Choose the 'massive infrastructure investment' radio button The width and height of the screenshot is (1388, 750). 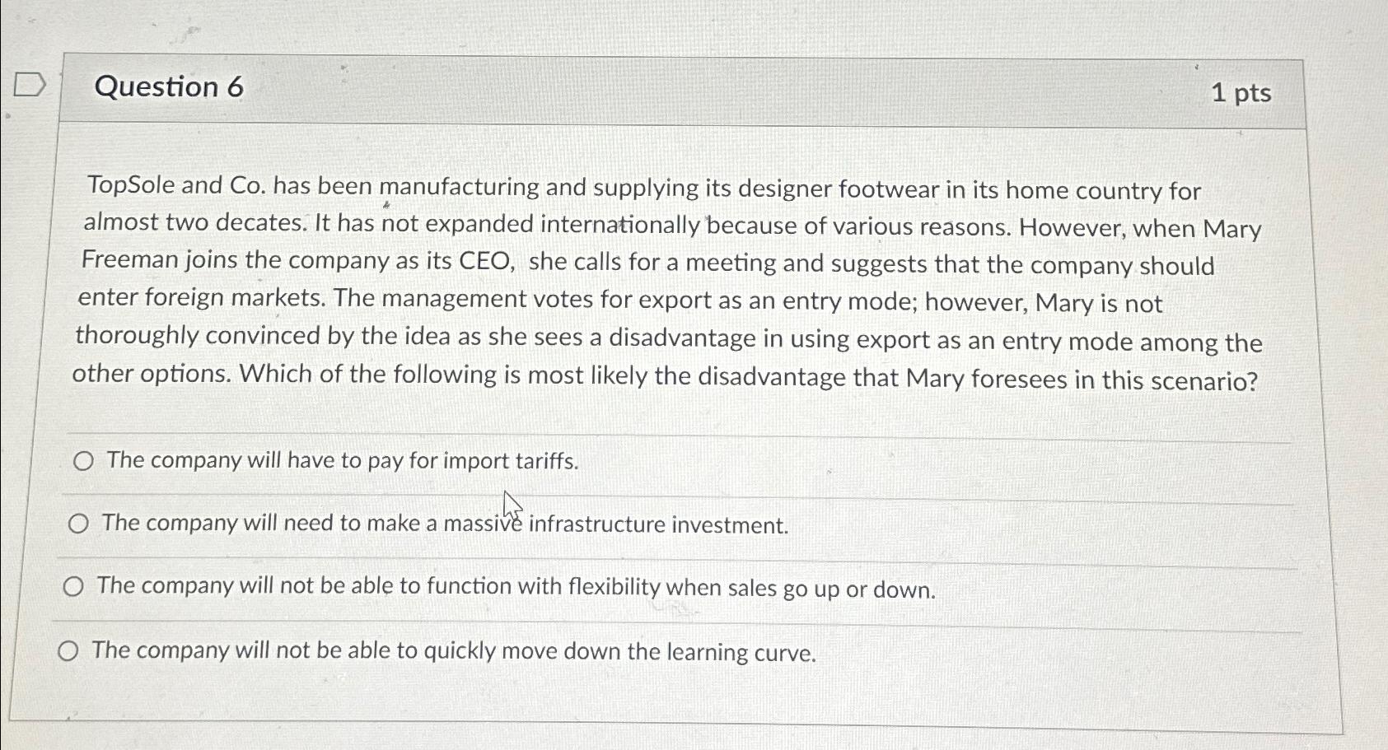pyautogui.click(x=78, y=524)
